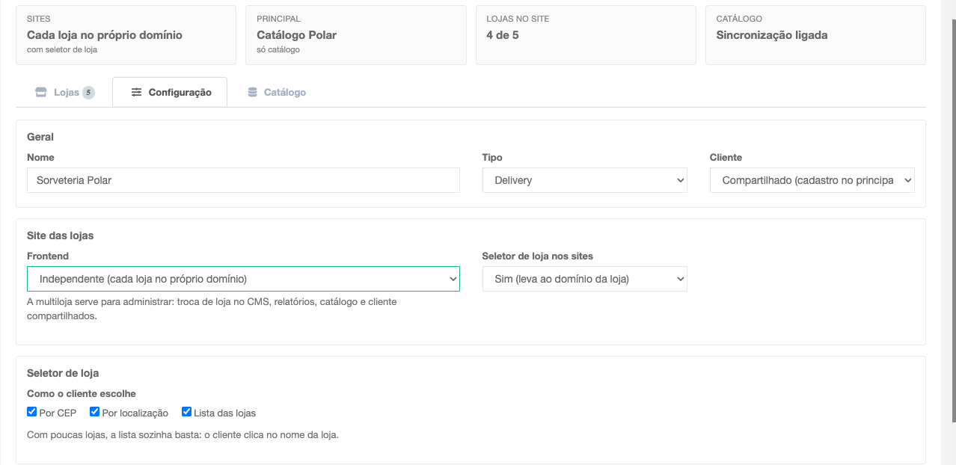This screenshot has width=956, height=465.
Task: Open the Seletor de loja nos sites dropdown
Action: point(585,279)
